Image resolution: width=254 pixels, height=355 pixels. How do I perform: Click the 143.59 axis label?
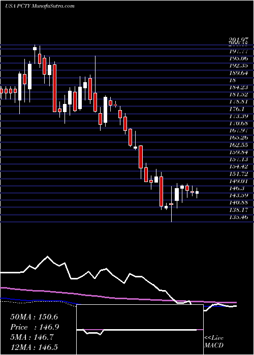(x=239, y=195)
